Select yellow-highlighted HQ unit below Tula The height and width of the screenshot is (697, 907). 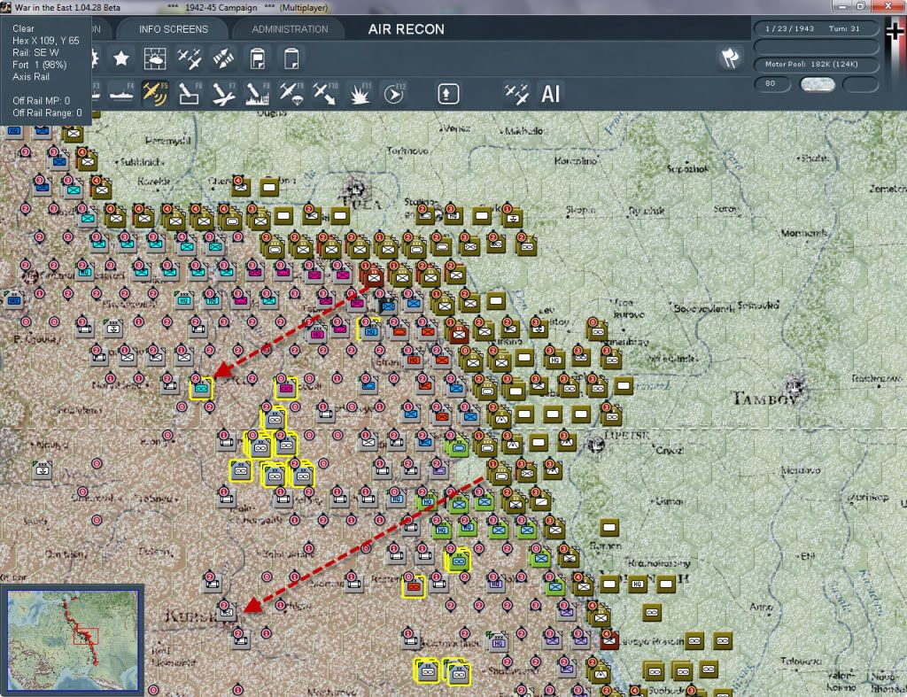pyautogui.click(x=369, y=329)
